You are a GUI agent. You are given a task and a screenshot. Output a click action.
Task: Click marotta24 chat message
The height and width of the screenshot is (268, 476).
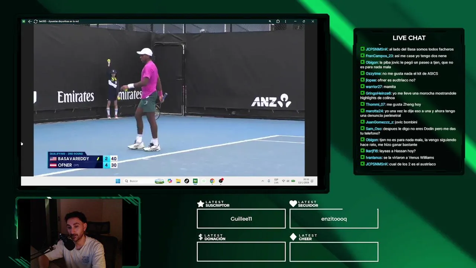click(408, 113)
